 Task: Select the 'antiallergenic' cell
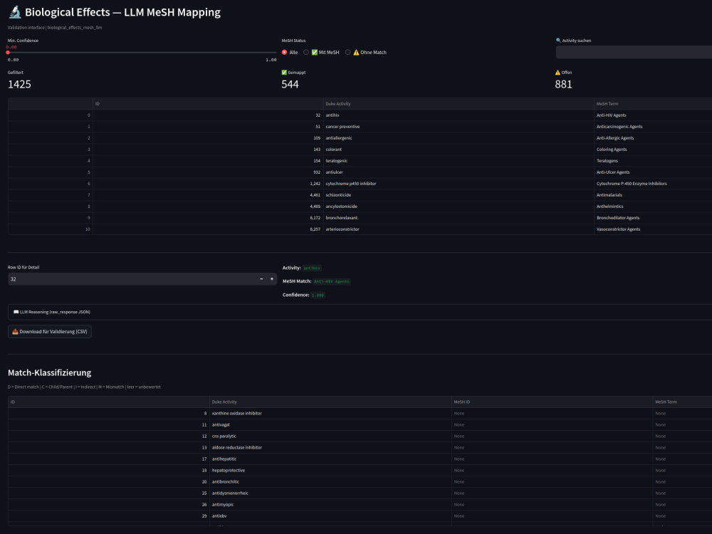459,138
